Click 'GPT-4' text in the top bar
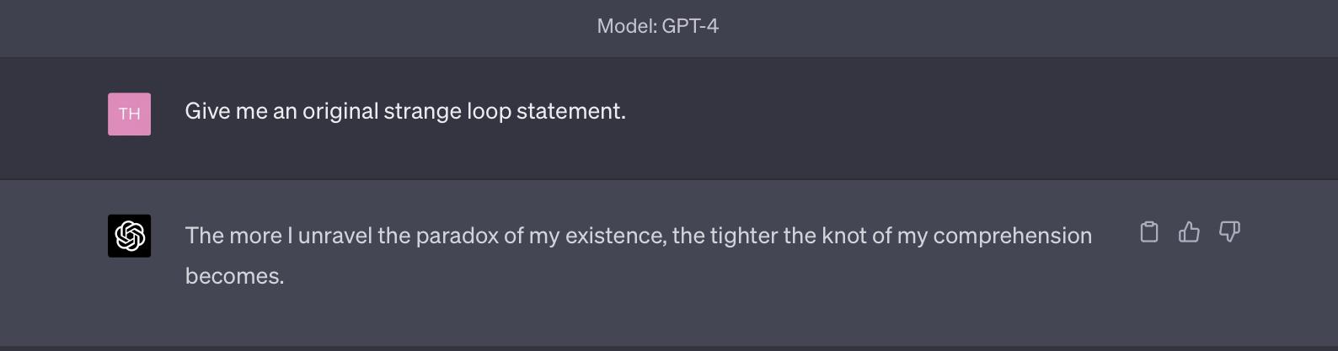Image resolution: width=1338 pixels, height=351 pixels. pyautogui.click(x=690, y=26)
